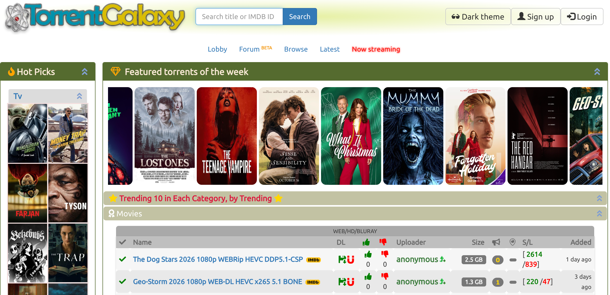This screenshot has width=610, height=295.
Task: Go to Browse
Action: (x=296, y=49)
